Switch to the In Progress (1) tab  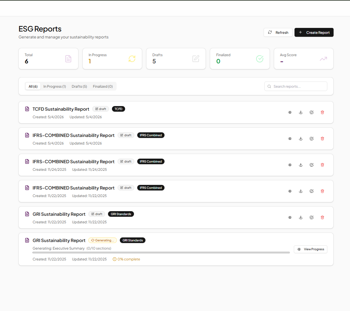tap(55, 86)
